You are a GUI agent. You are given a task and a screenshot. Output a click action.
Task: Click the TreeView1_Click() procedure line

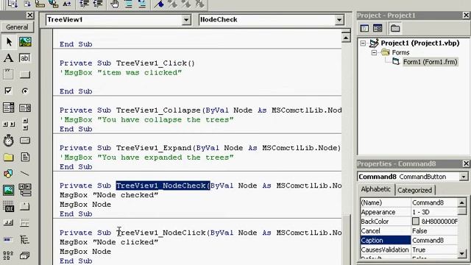coord(127,63)
